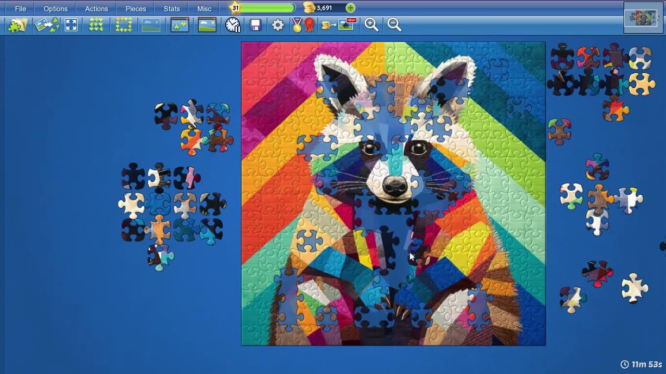Click the zoom out magnifier
Screen dimensions: 666x374
(394, 24)
